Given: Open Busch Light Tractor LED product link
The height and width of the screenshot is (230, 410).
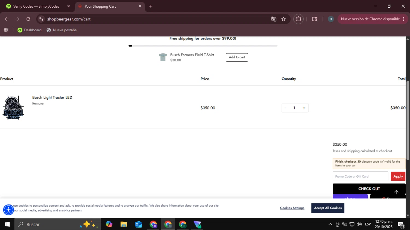Looking at the screenshot, I should click(52, 97).
